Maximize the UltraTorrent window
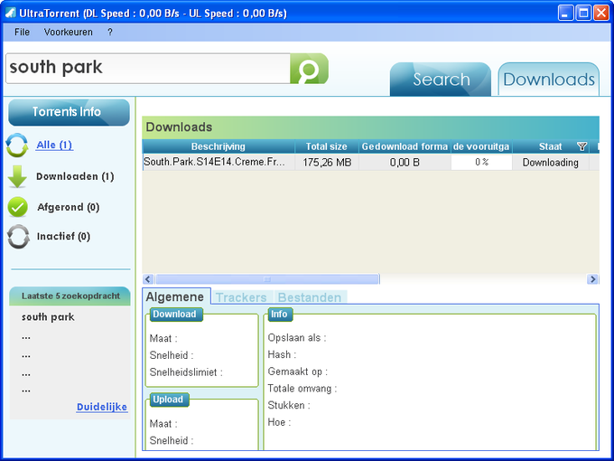614x461 pixels. pos(583,13)
